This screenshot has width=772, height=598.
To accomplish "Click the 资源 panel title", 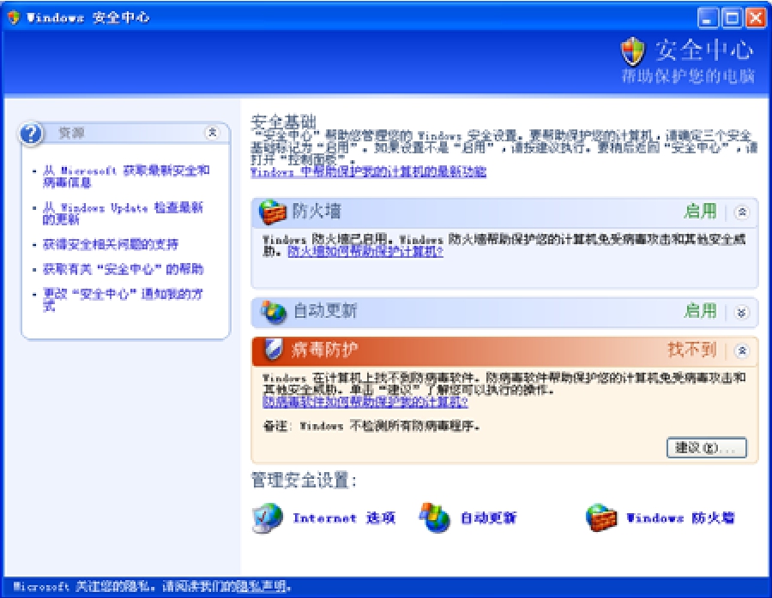I will (71, 133).
